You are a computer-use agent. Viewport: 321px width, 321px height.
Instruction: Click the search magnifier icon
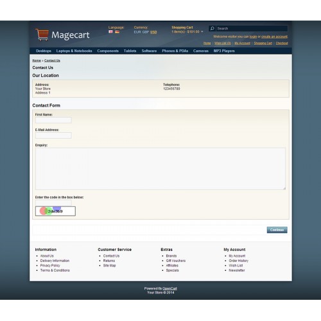212,28
